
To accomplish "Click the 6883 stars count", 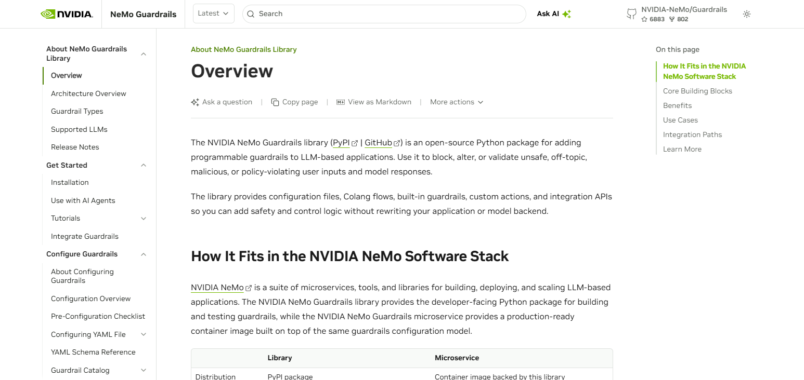I will (x=653, y=19).
